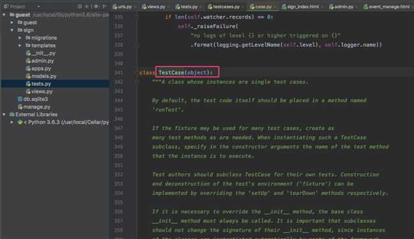The width and height of the screenshot is (414, 239).
Task: Collapse the External Libraries node
Action: (x=4, y=114)
